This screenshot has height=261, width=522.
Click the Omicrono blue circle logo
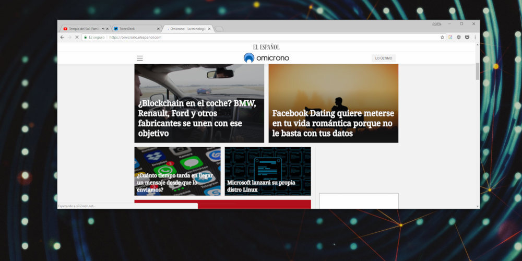[x=248, y=58]
